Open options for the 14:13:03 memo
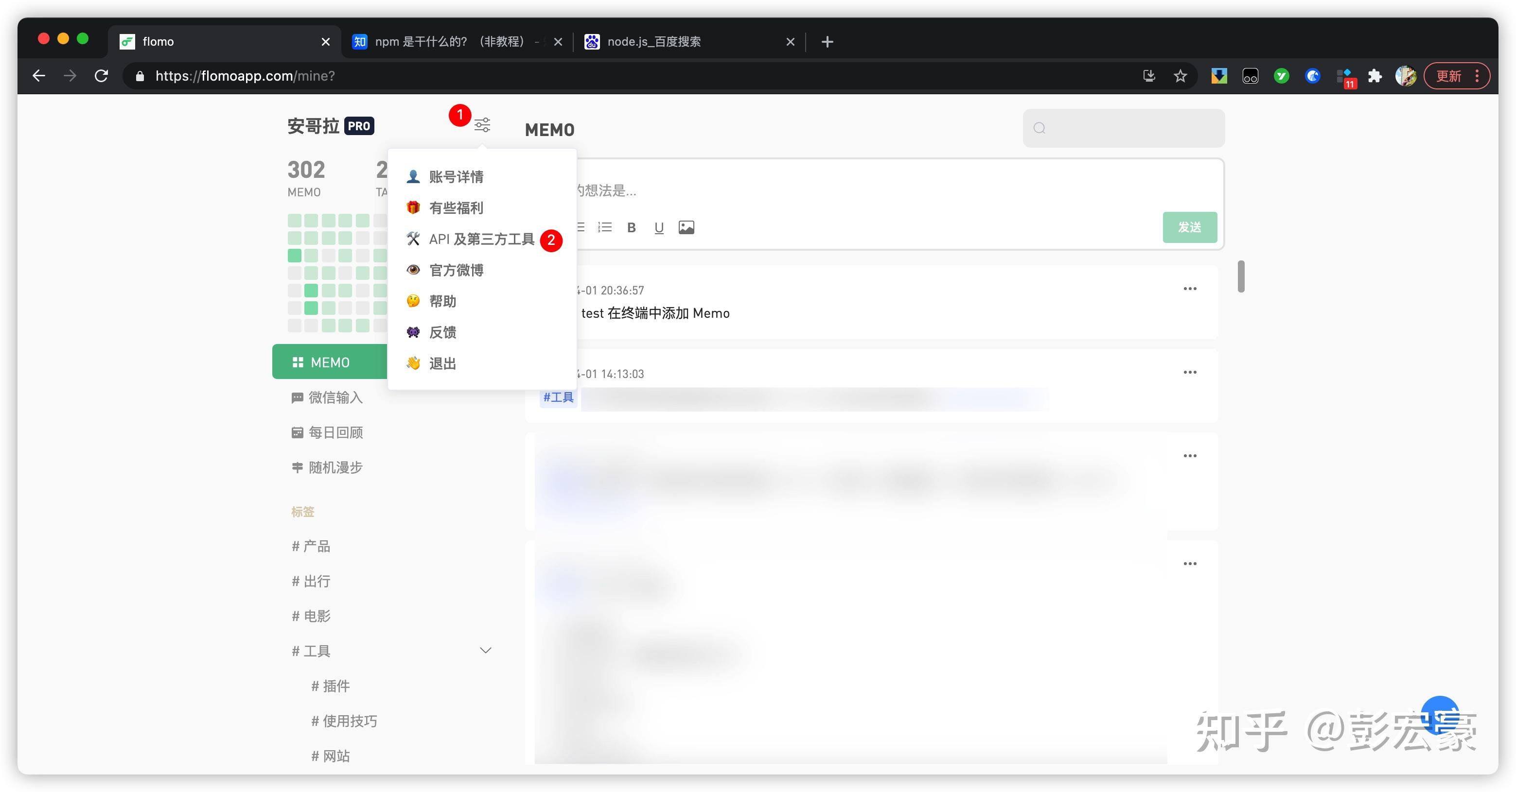1516x792 pixels. coord(1189,372)
